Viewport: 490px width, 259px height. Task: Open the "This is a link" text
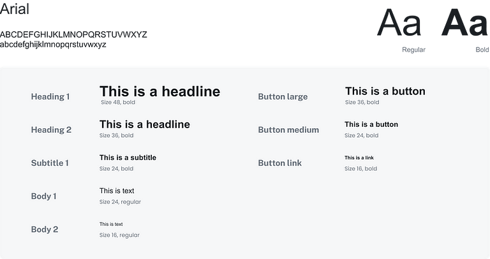[x=359, y=158]
